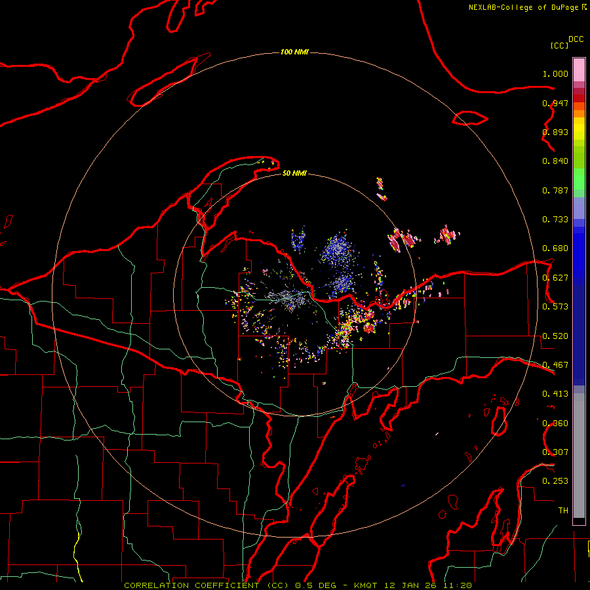590x590 pixels.
Task: Click the 0.467 scale value
Action: point(555,365)
